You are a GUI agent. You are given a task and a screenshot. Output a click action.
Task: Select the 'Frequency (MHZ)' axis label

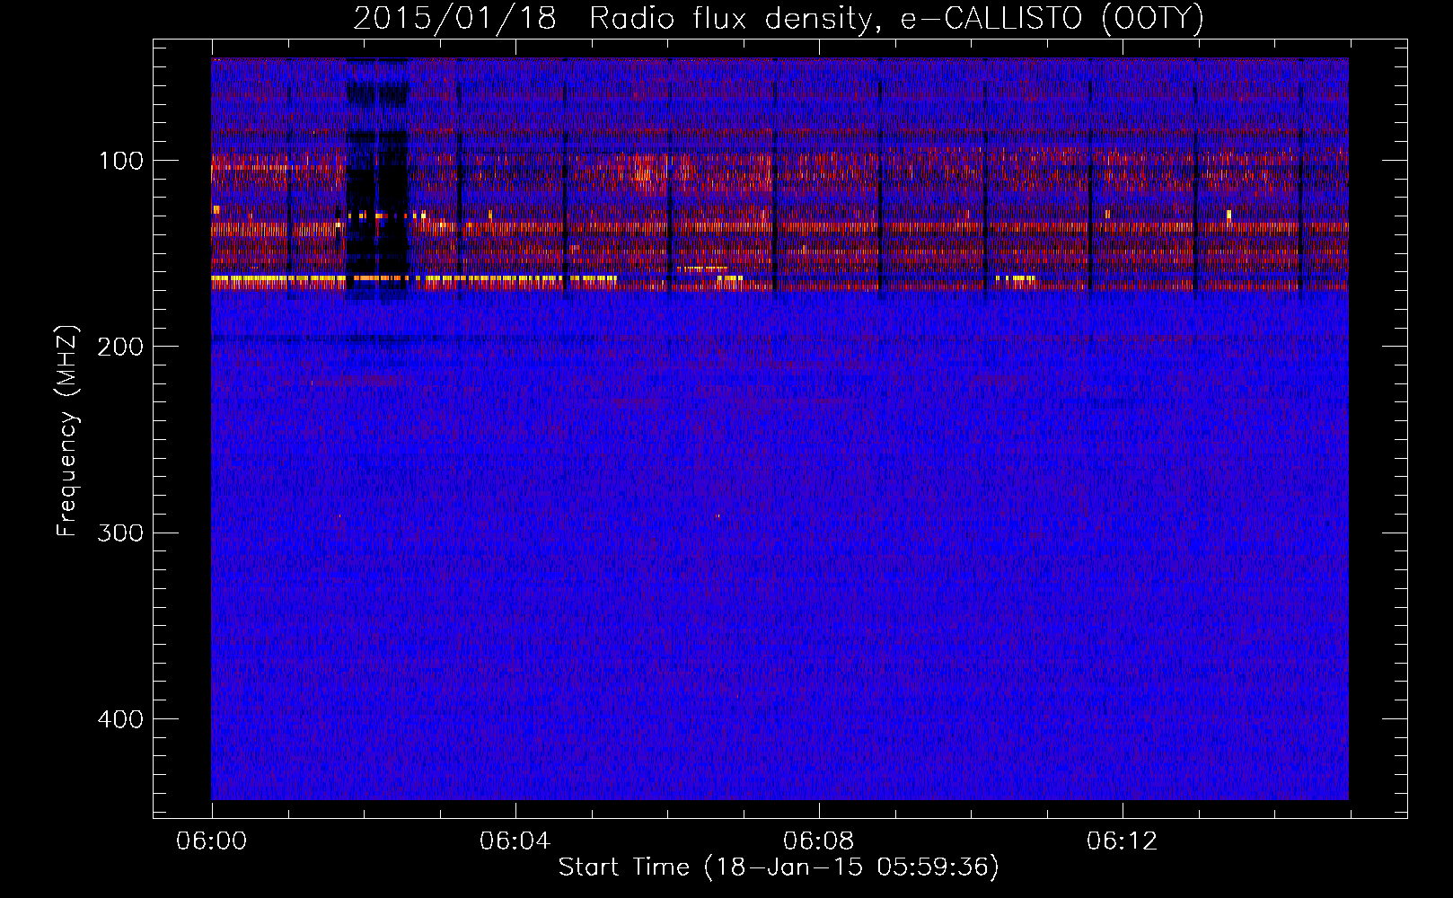tap(67, 431)
